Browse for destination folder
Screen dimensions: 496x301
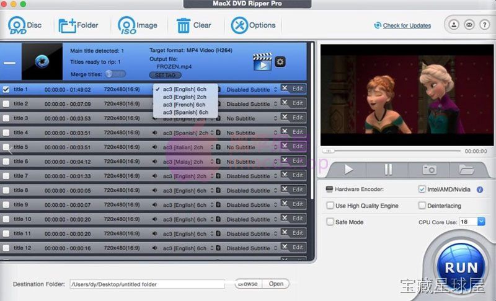point(247,284)
